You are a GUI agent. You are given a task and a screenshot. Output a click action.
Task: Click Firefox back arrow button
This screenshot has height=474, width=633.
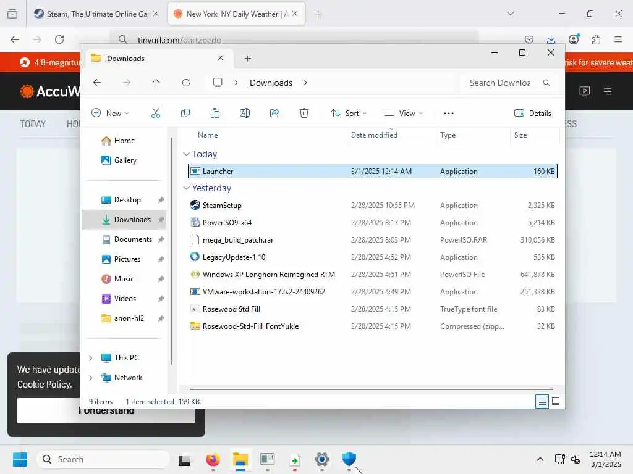(15, 39)
